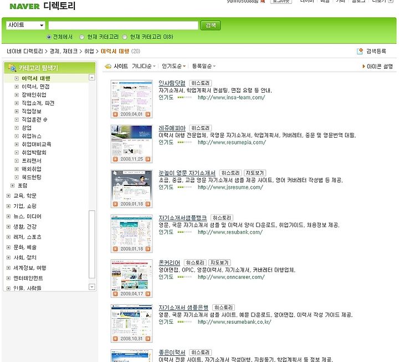Viewport: 399px width, 362px height.
Task: Click 지도보기 for 눈높이 영문 자기소개서
Action: pyautogui.click(x=255, y=173)
